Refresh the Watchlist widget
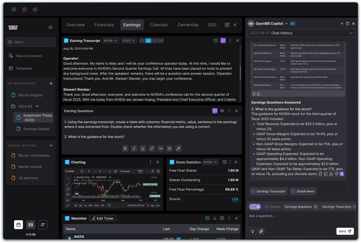This screenshot has height=243, width=361. point(208,218)
